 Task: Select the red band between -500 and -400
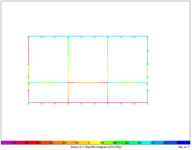32,142
